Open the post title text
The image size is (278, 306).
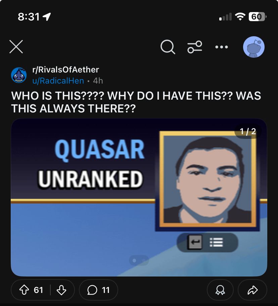[x=136, y=102]
